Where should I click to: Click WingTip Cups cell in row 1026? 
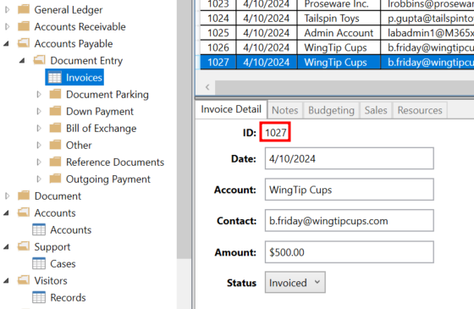(339, 47)
